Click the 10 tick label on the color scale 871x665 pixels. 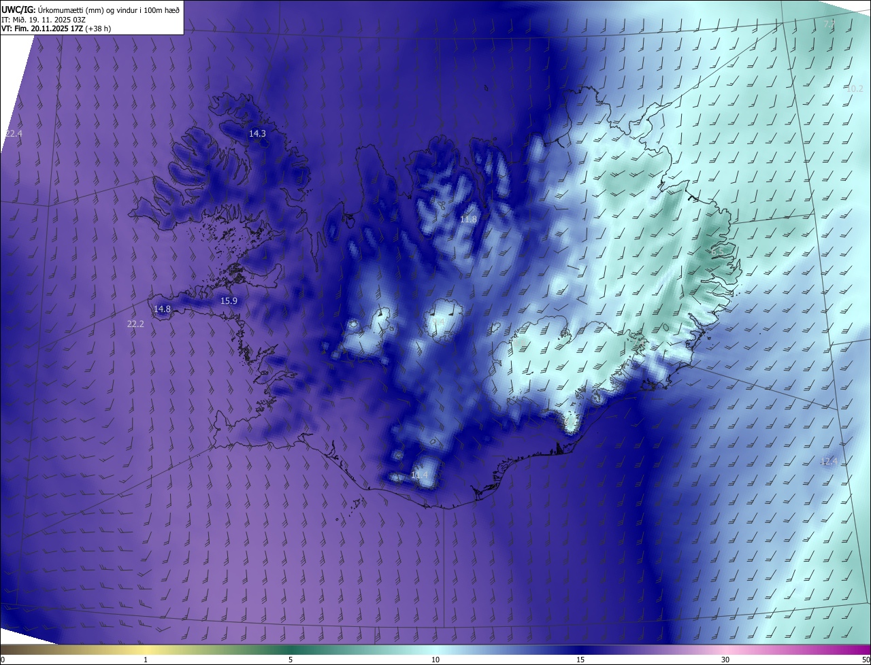tap(435, 660)
